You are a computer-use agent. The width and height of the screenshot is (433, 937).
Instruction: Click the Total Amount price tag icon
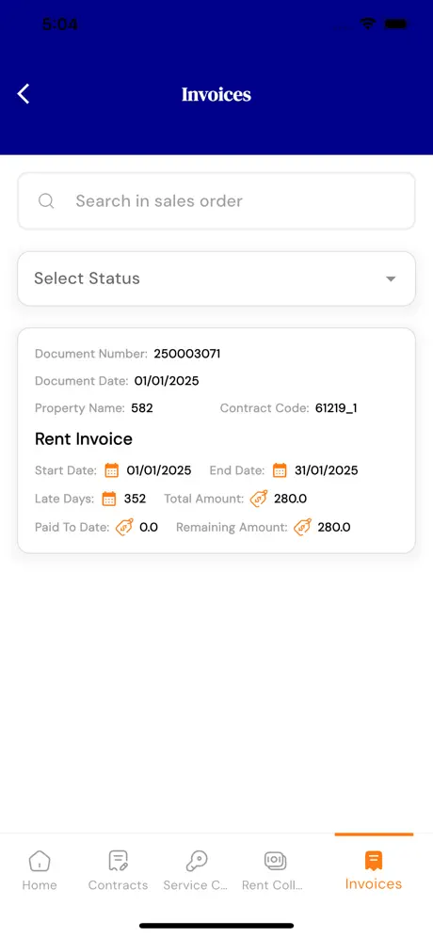(x=258, y=499)
